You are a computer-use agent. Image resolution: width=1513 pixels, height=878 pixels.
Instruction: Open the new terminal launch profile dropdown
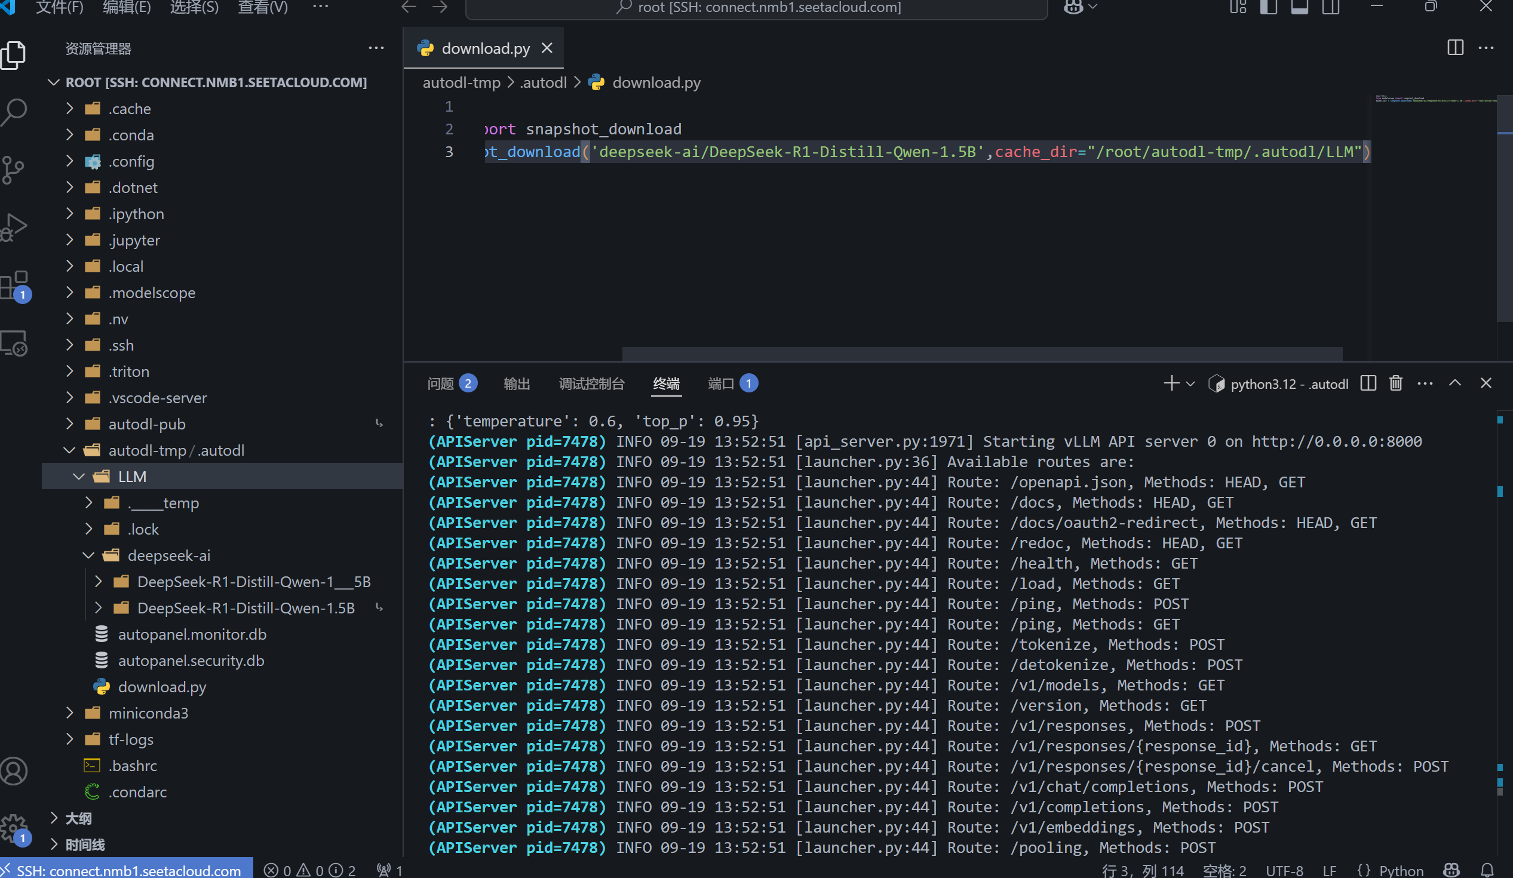click(x=1191, y=383)
